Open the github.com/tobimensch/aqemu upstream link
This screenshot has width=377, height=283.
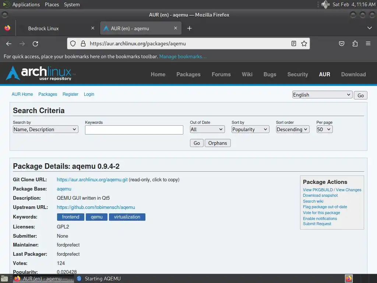[96, 207]
